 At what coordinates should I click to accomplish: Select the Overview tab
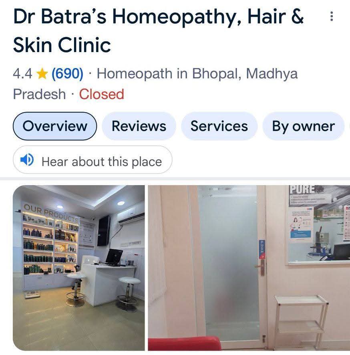(x=55, y=126)
